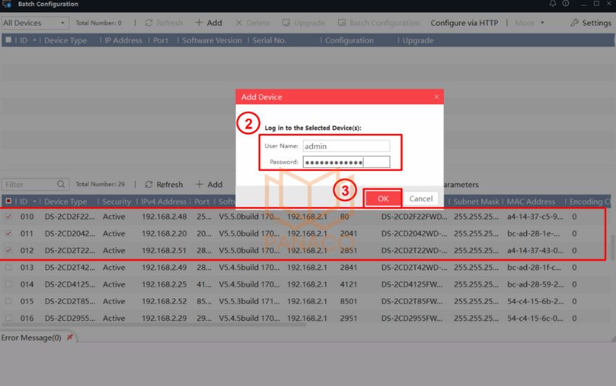
Task: Open the Error Message(0) tab
Action: point(31,337)
